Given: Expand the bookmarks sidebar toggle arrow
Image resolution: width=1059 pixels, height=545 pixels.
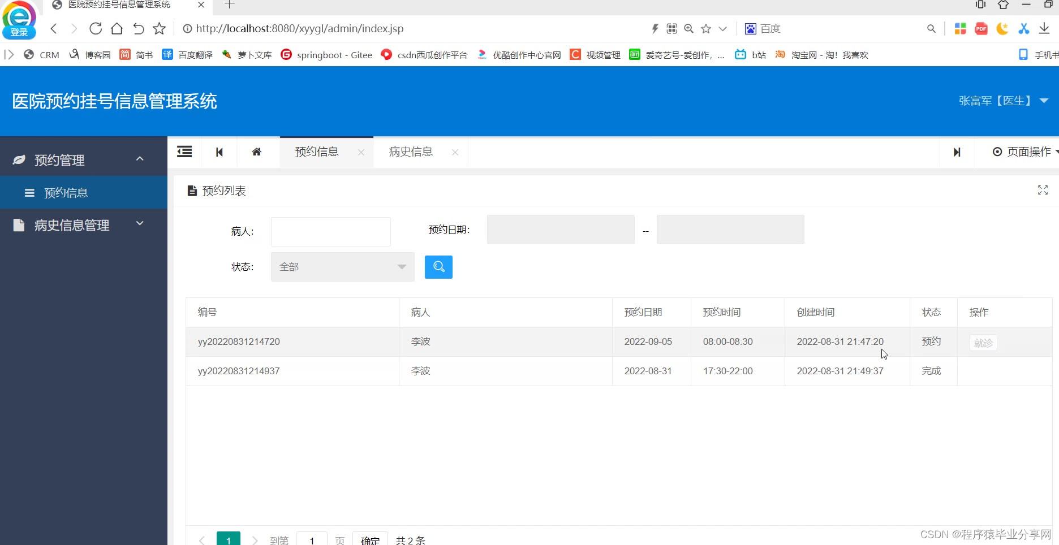Looking at the screenshot, I should 8,55.
